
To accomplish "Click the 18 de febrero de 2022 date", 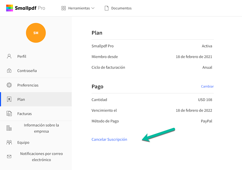I will click(194, 110).
